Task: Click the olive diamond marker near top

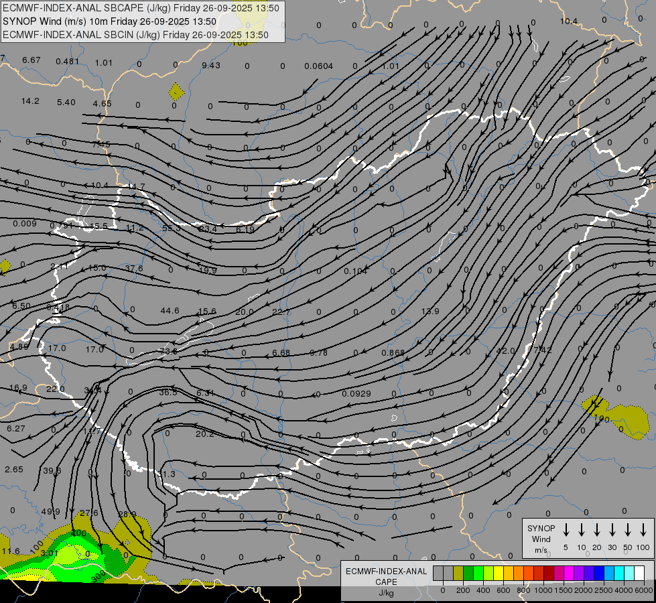Action: (x=176, y=92)
